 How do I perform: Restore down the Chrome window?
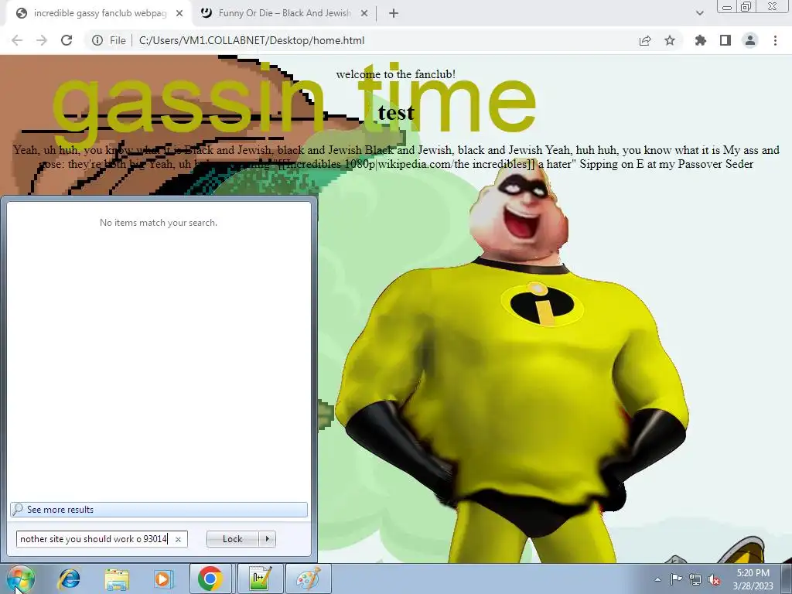pyautogui.click(x=746, y=6)
